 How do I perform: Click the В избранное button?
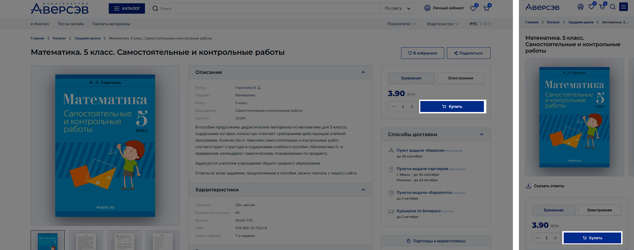pyautogui.click(x=422, y=53)
